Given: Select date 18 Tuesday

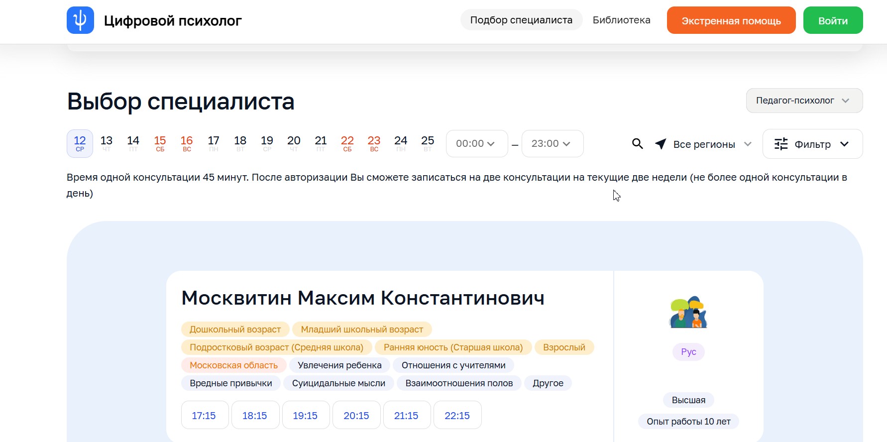Looking at the screenshot, I should pyautogui.click(x=240, y=143).
